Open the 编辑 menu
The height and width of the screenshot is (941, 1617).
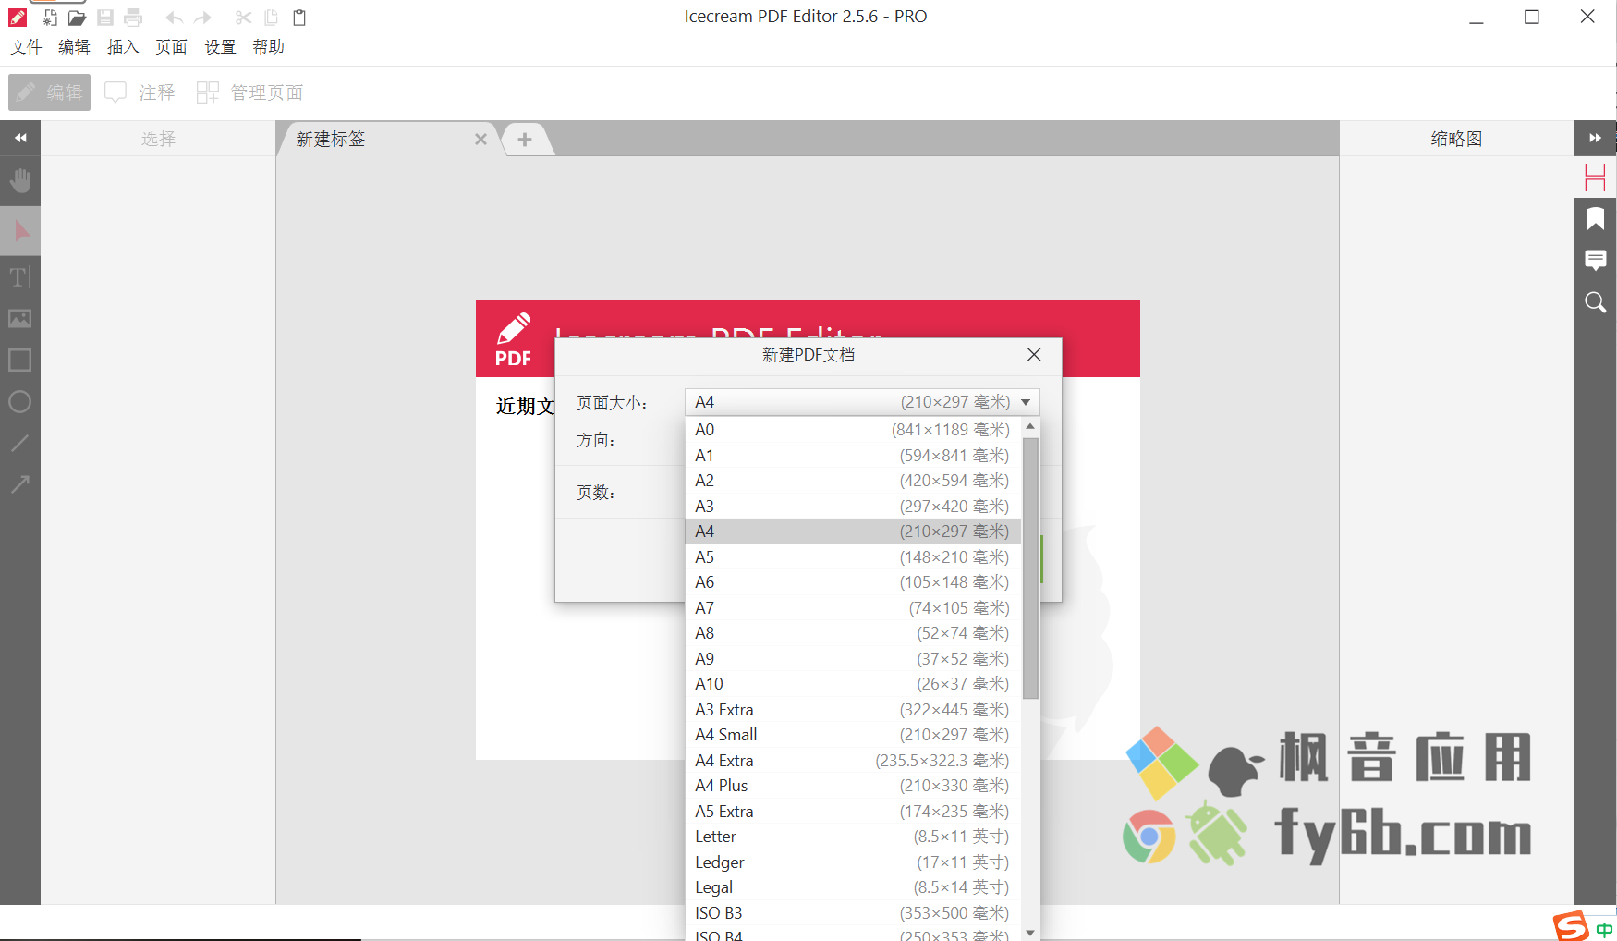coord(74,47)
